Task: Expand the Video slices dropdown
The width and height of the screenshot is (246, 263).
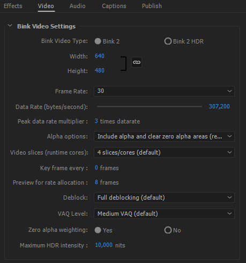Action: click(x=164, y=152)
